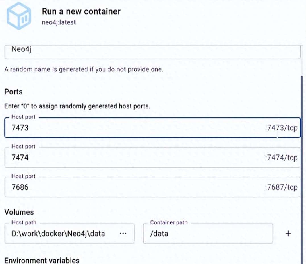This screenshot has width=306, height=264.
Task: Click the neo4j:latest image label
Action: pyautogui.click(x=59, y=22)
